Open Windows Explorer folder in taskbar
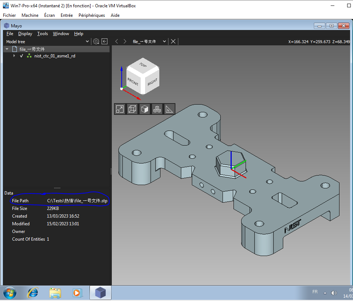Viewport: 353px width, 301px height. [x=55, y=293]
